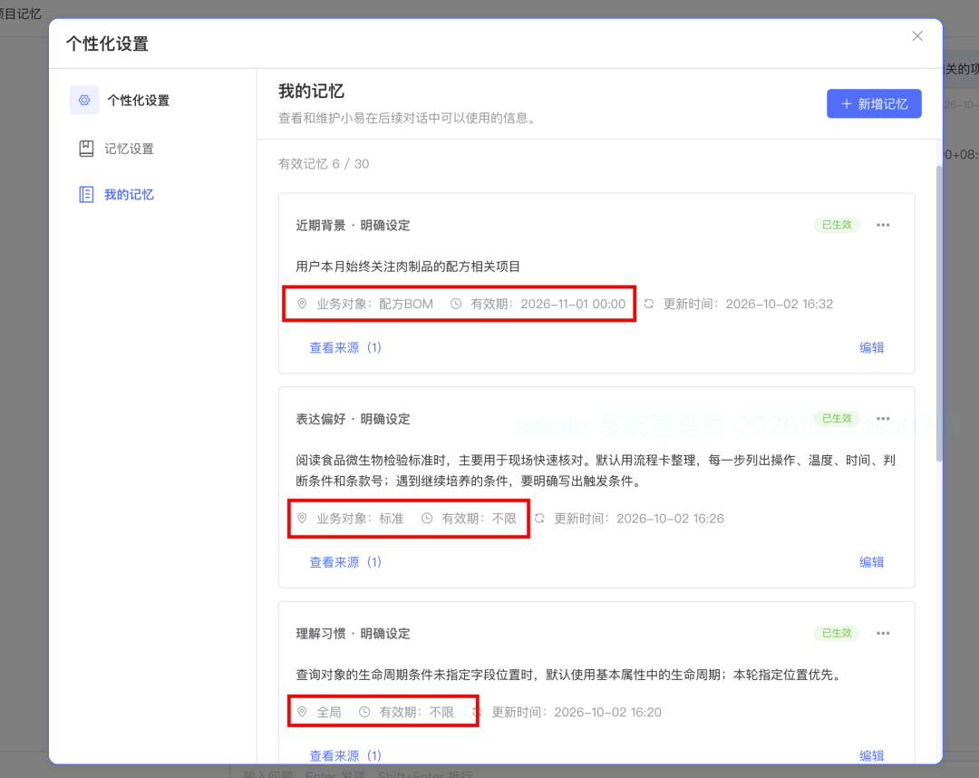Viewport: 979px width, 778px height.
Task: Click text 用户本月始终关注肉制品的配方相关项目
Action: click(x=408, y=267)
